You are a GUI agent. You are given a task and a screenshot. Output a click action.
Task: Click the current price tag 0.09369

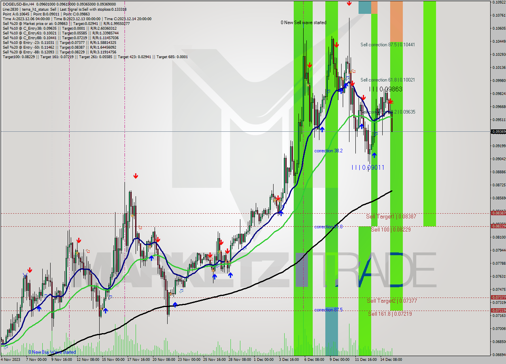tap(498, 131)
